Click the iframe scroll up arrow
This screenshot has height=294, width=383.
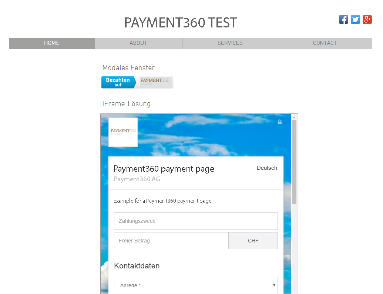[294, 117]
